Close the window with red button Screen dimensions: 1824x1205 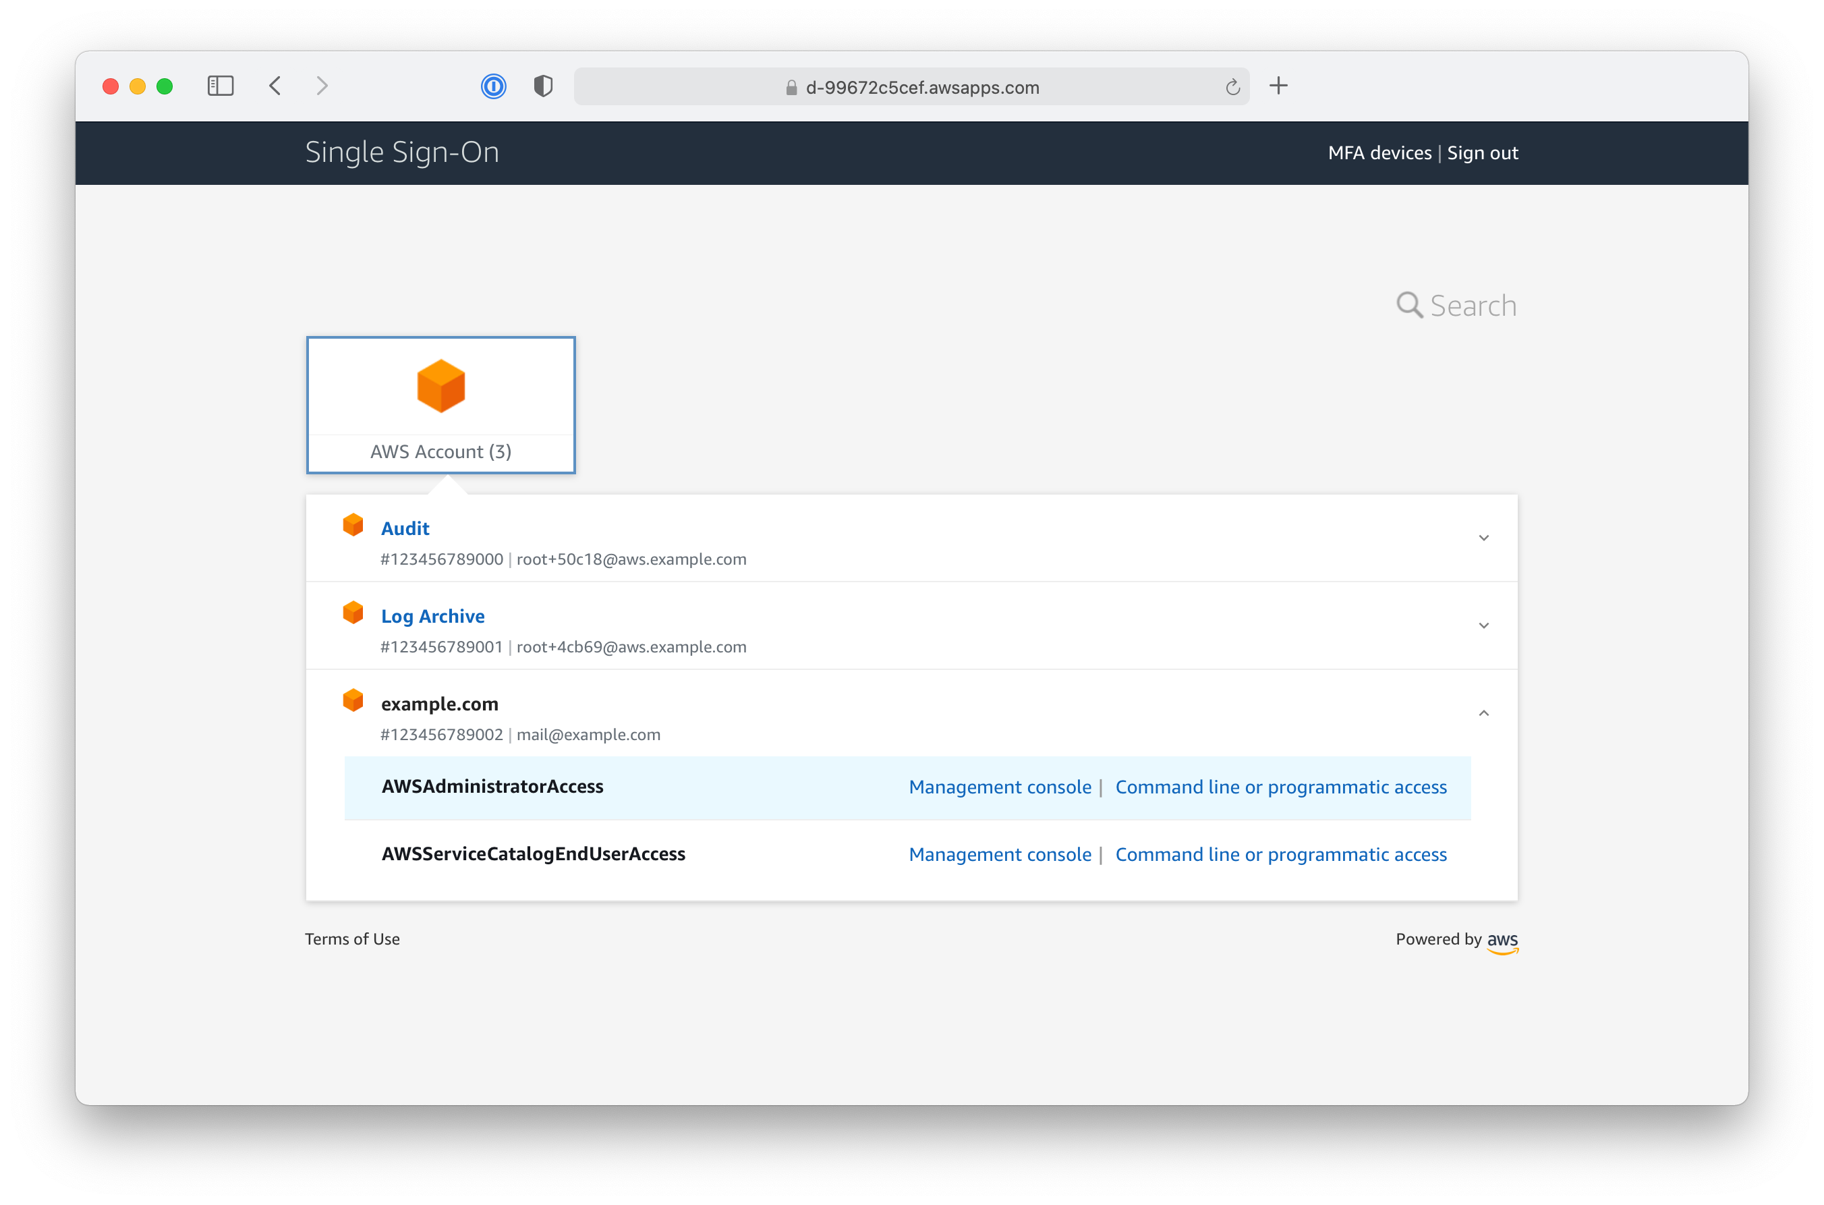111,86
